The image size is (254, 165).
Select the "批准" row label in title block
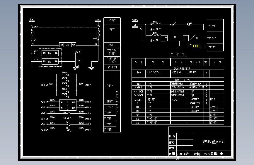coord(172,137)
